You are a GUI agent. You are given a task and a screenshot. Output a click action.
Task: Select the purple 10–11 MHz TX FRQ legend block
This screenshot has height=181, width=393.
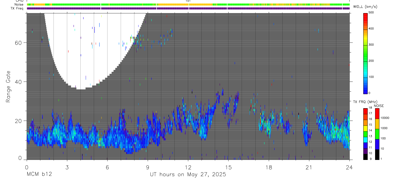pyautogui.click(x=365, y=151)
